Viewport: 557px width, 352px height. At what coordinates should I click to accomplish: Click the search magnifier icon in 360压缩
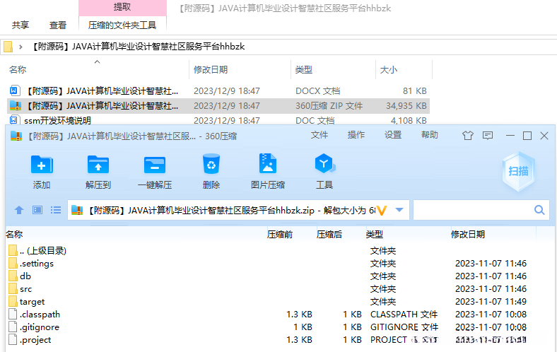pyautogui.click(x=539, y=210)
